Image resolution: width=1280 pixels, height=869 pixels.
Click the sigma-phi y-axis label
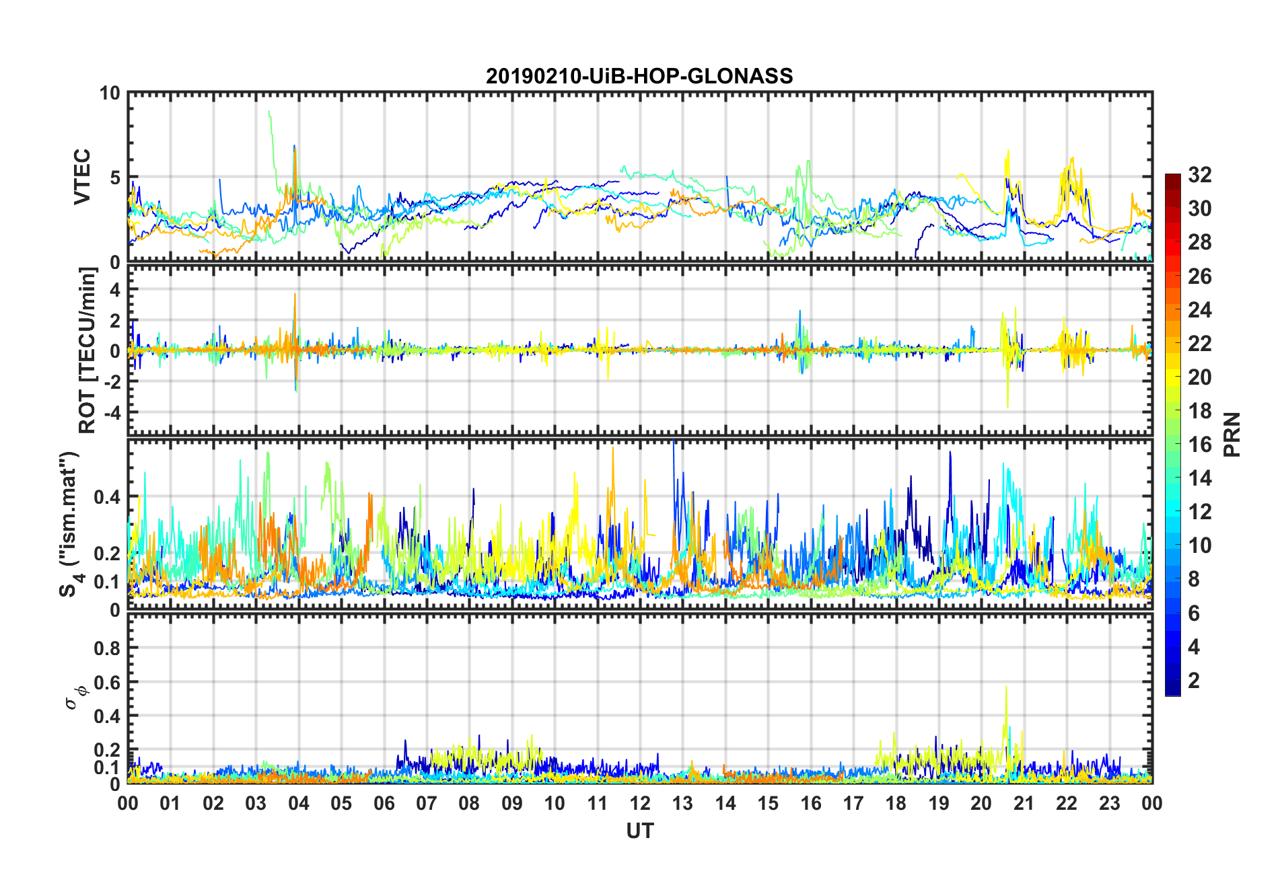[x=75, y=697]
